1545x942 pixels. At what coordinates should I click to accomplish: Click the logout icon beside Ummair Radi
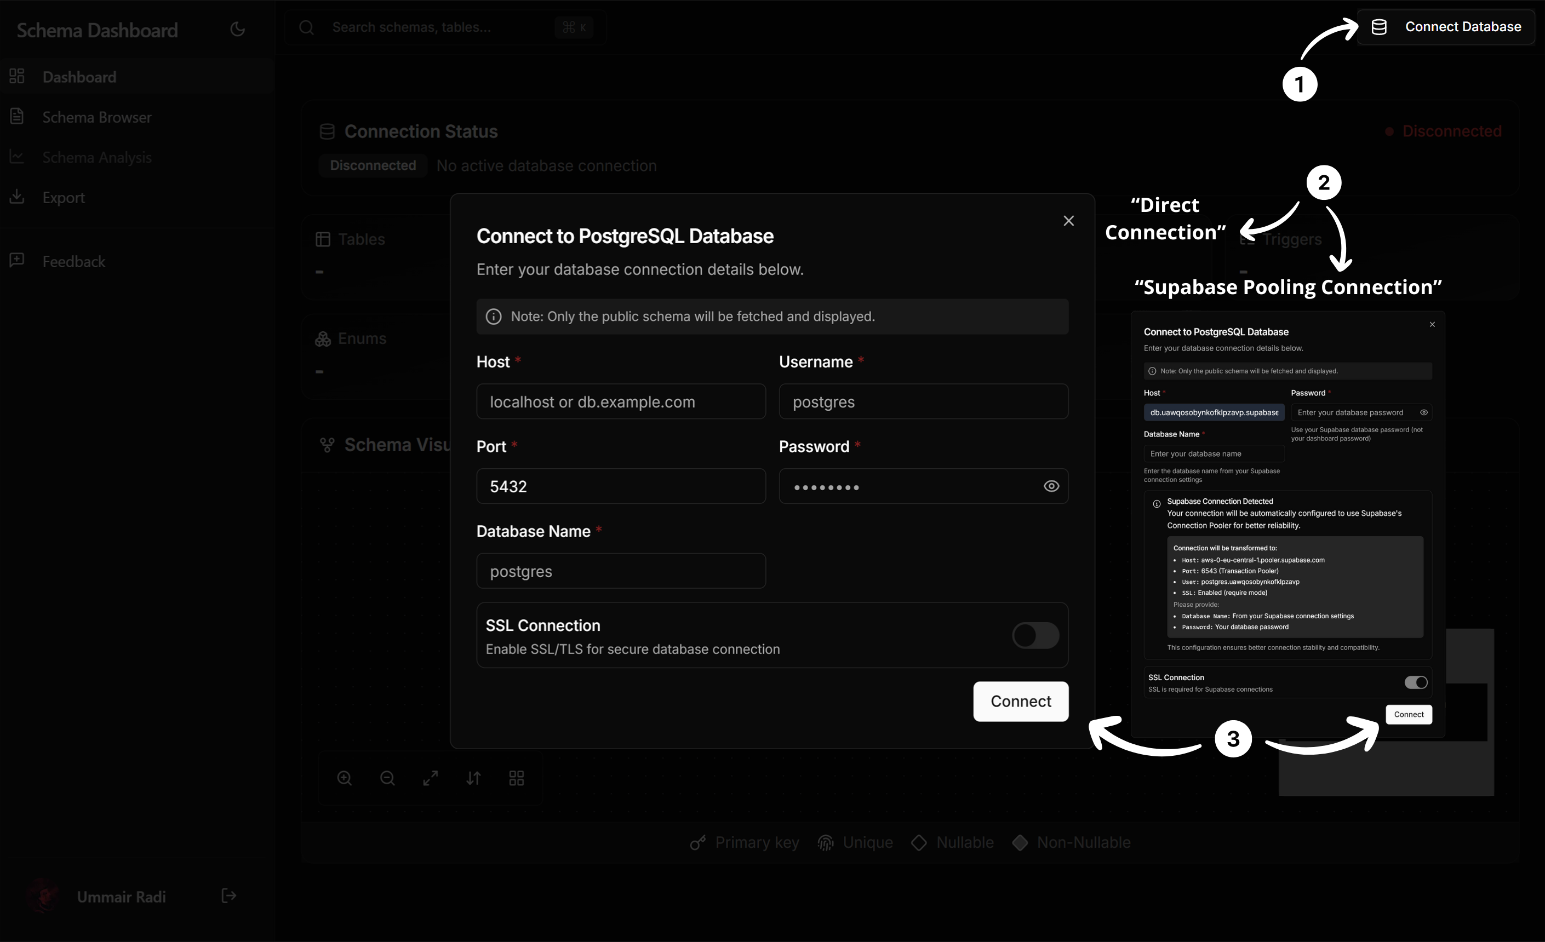pyautogui.click(x=229, y=895)
